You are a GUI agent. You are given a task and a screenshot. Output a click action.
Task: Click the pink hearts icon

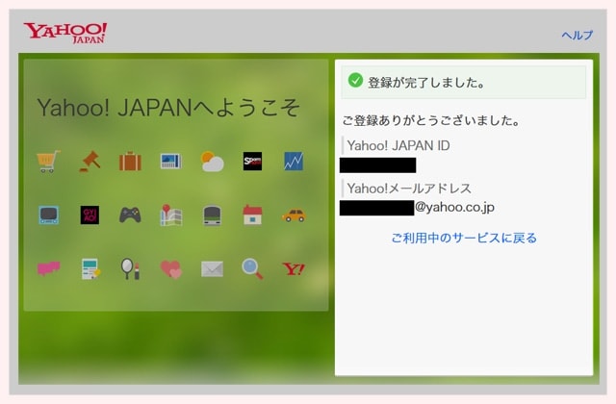click(x=171, y=269)
